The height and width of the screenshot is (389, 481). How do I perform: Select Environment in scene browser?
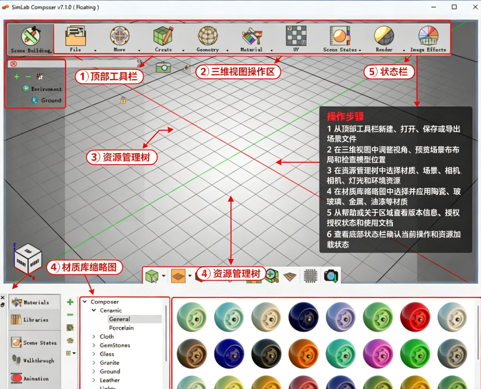click(46, 89)
